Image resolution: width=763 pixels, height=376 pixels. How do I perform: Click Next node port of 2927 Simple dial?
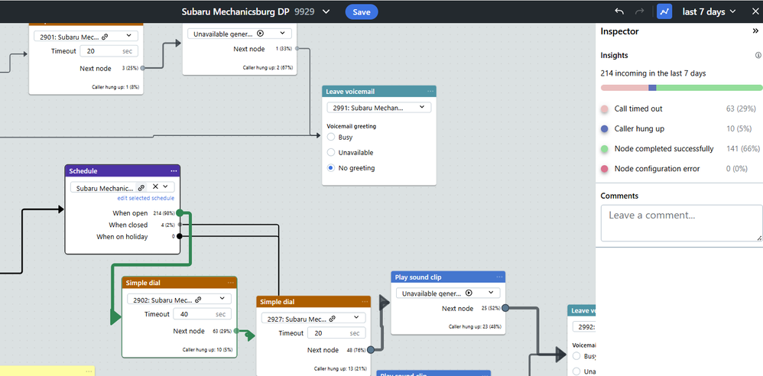tap(370, 350)
